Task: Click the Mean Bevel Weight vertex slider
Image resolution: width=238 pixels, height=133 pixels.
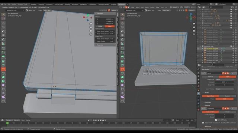Action: click(x=105, y=31)
